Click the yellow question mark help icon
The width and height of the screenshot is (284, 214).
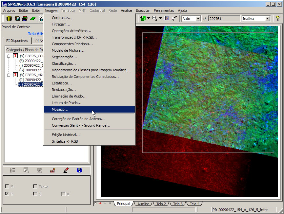click(x=277, y=19)
